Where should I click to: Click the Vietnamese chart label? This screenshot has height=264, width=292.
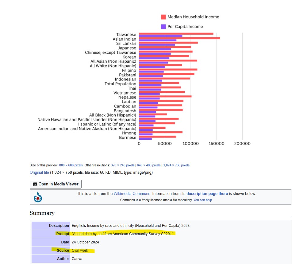[125, 93]
